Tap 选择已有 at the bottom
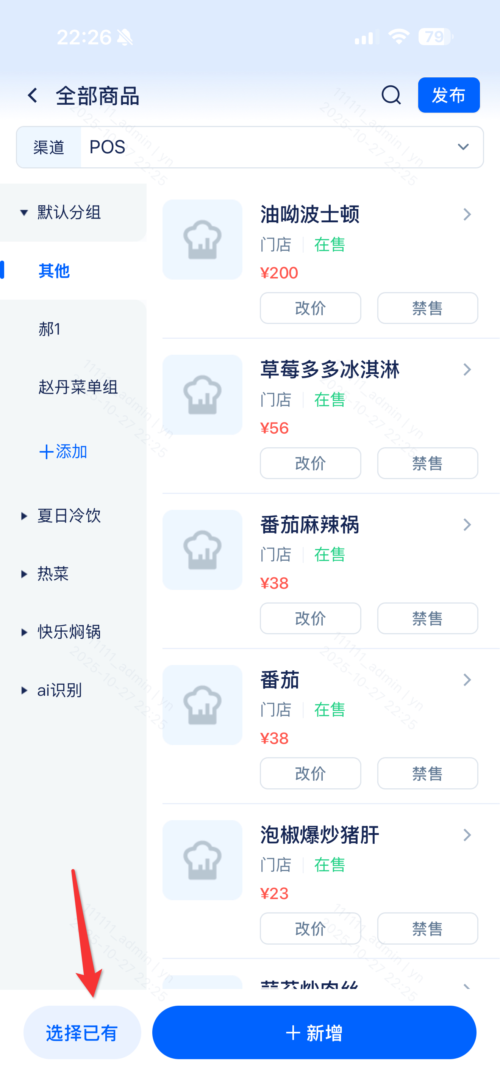This screenshot has width=500, height=1088. (x=82, y=1033)
